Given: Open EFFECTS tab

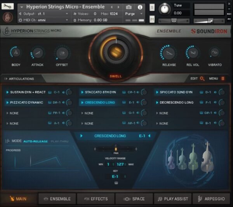Looking at the screenshot, I should tap(96, 199).
